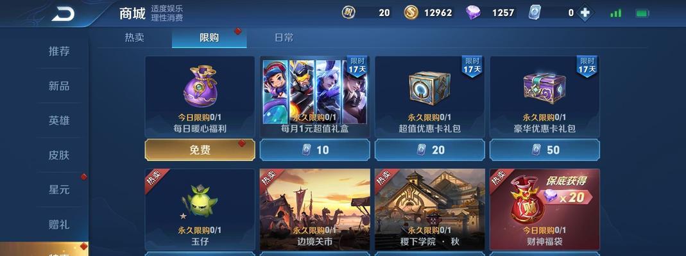The image size is (686, 256).
Task: Switch to the 日常 tab
Action: (284, 38)
